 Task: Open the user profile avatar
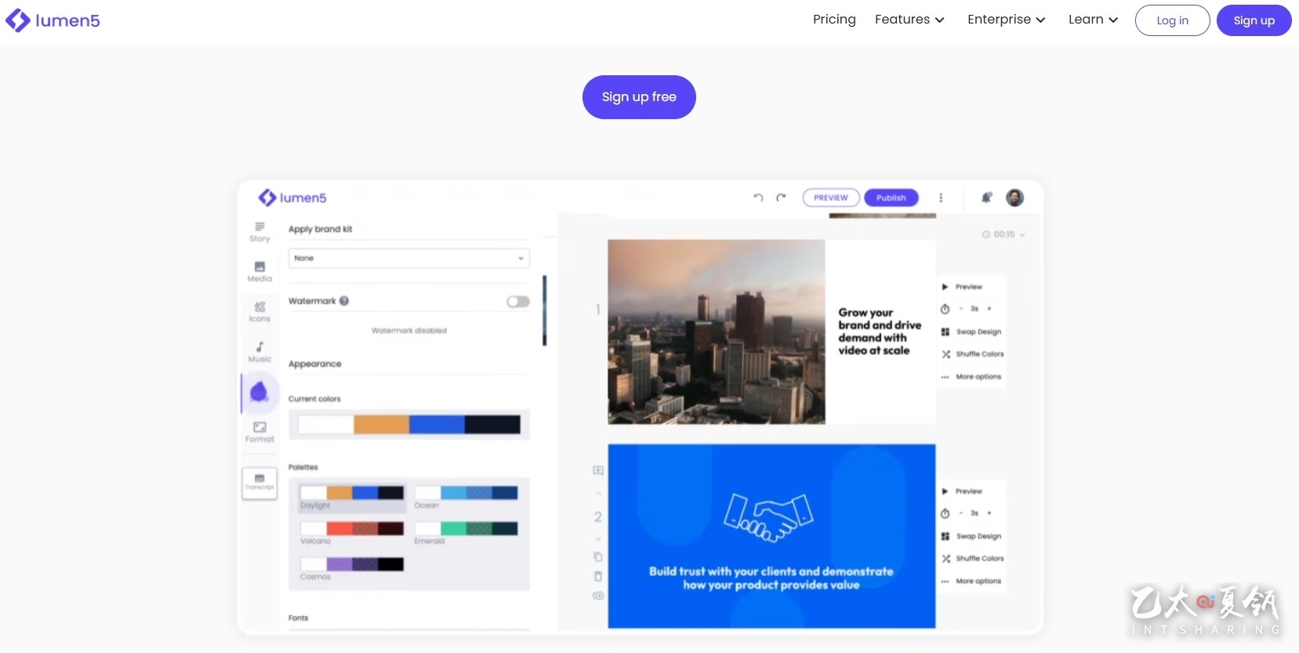point(1014,198)
